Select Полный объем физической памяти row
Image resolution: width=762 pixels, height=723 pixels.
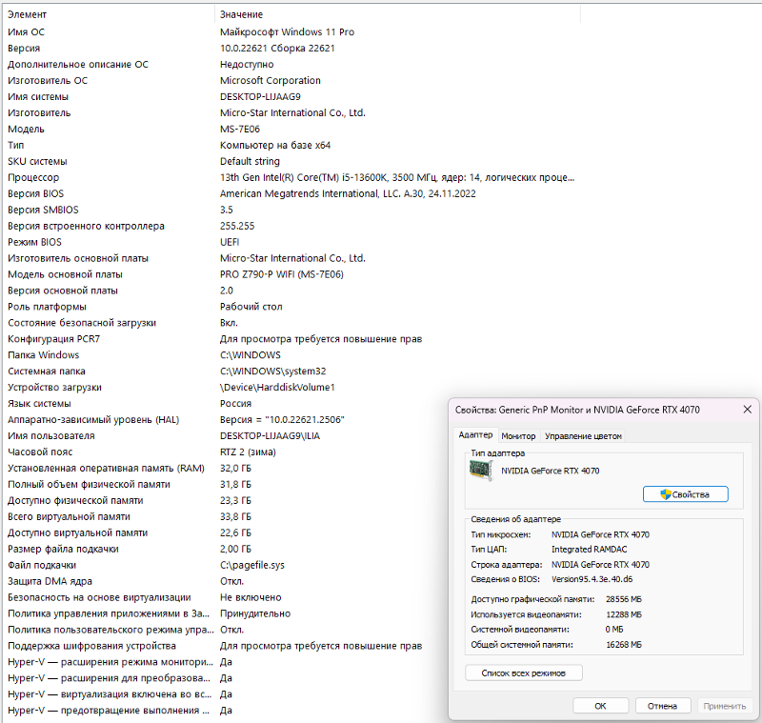[226, 484]
